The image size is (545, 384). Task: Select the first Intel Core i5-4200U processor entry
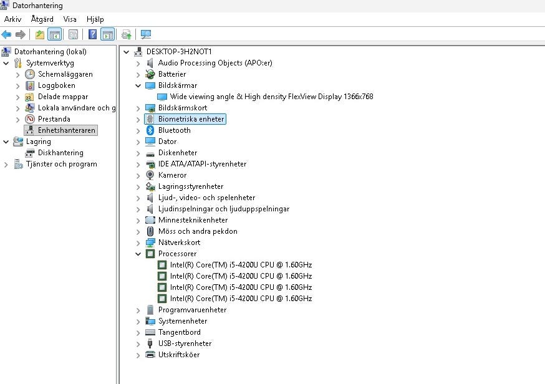[241, 265]
